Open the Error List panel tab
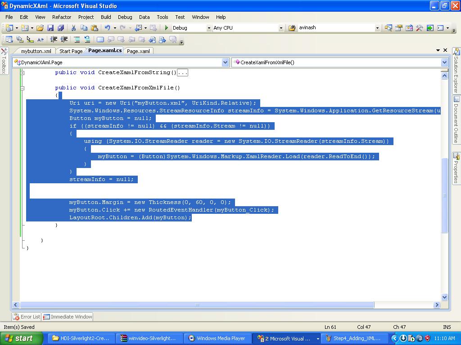 tap(27, 317)
